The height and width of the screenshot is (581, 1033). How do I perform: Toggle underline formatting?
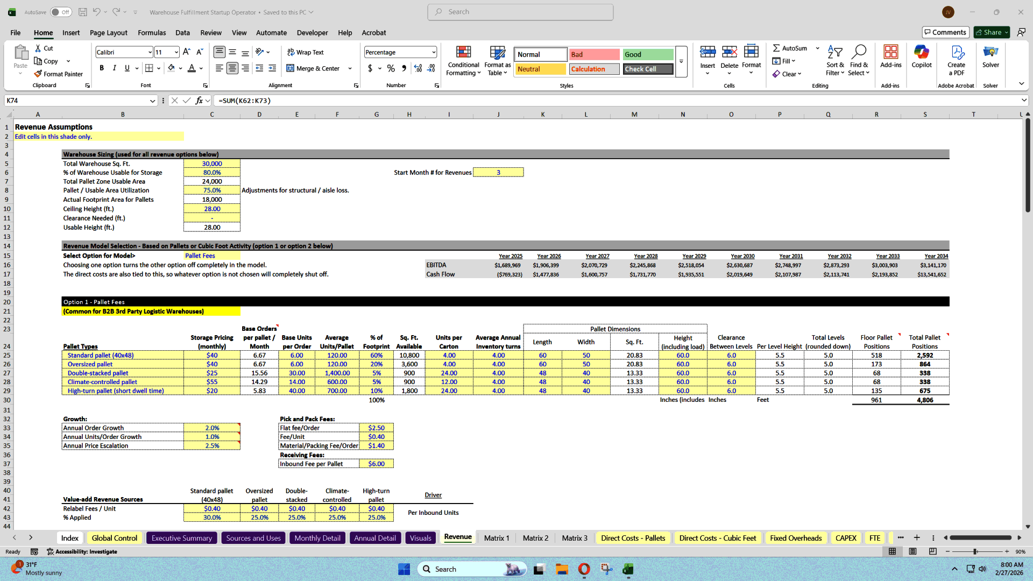tap(126, 68)
